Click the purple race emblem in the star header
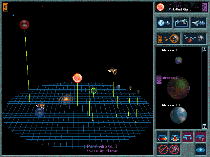The width and height of the screenshot is (210, 157). tap(204, 7)
